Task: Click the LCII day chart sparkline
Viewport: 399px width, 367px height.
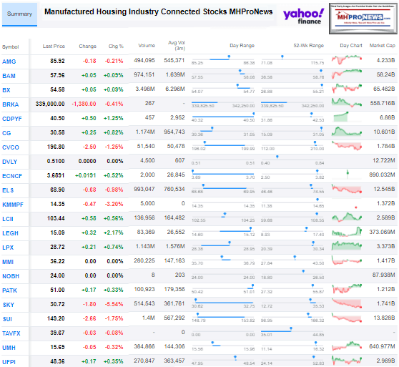Action: coord(347,217)
